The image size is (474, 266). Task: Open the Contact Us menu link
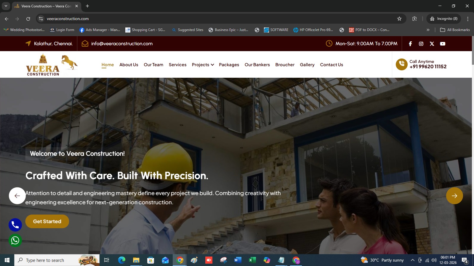332,65
